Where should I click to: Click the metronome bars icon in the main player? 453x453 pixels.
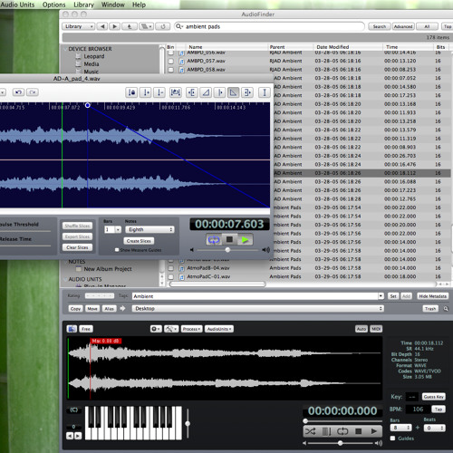[x=326, y=431]
